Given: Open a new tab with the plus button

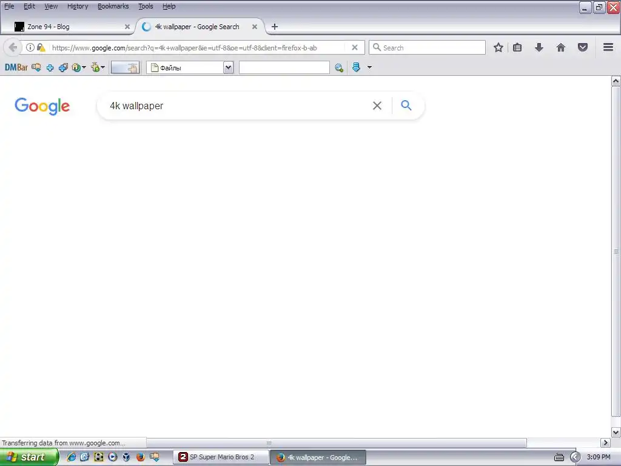Looking at the screenshot, I should coord(275,27).
